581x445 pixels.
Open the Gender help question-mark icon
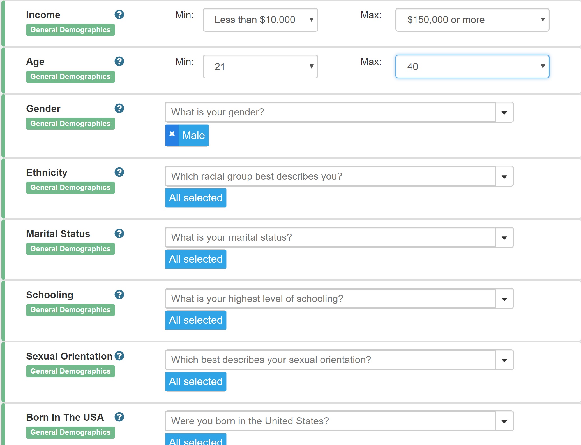pyautogui.click(x=119, y=108)
